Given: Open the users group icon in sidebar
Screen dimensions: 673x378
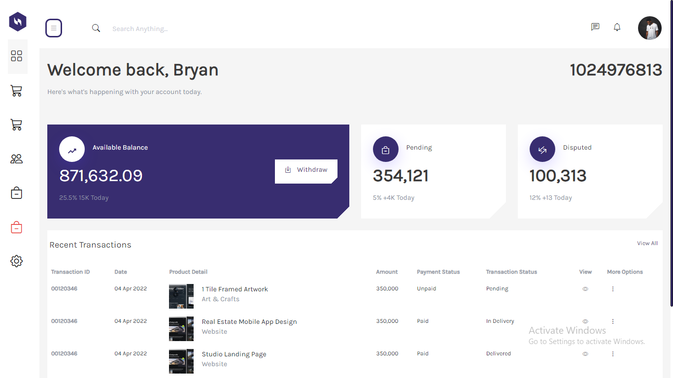Looking at the screenshot, I should (17, 159).
